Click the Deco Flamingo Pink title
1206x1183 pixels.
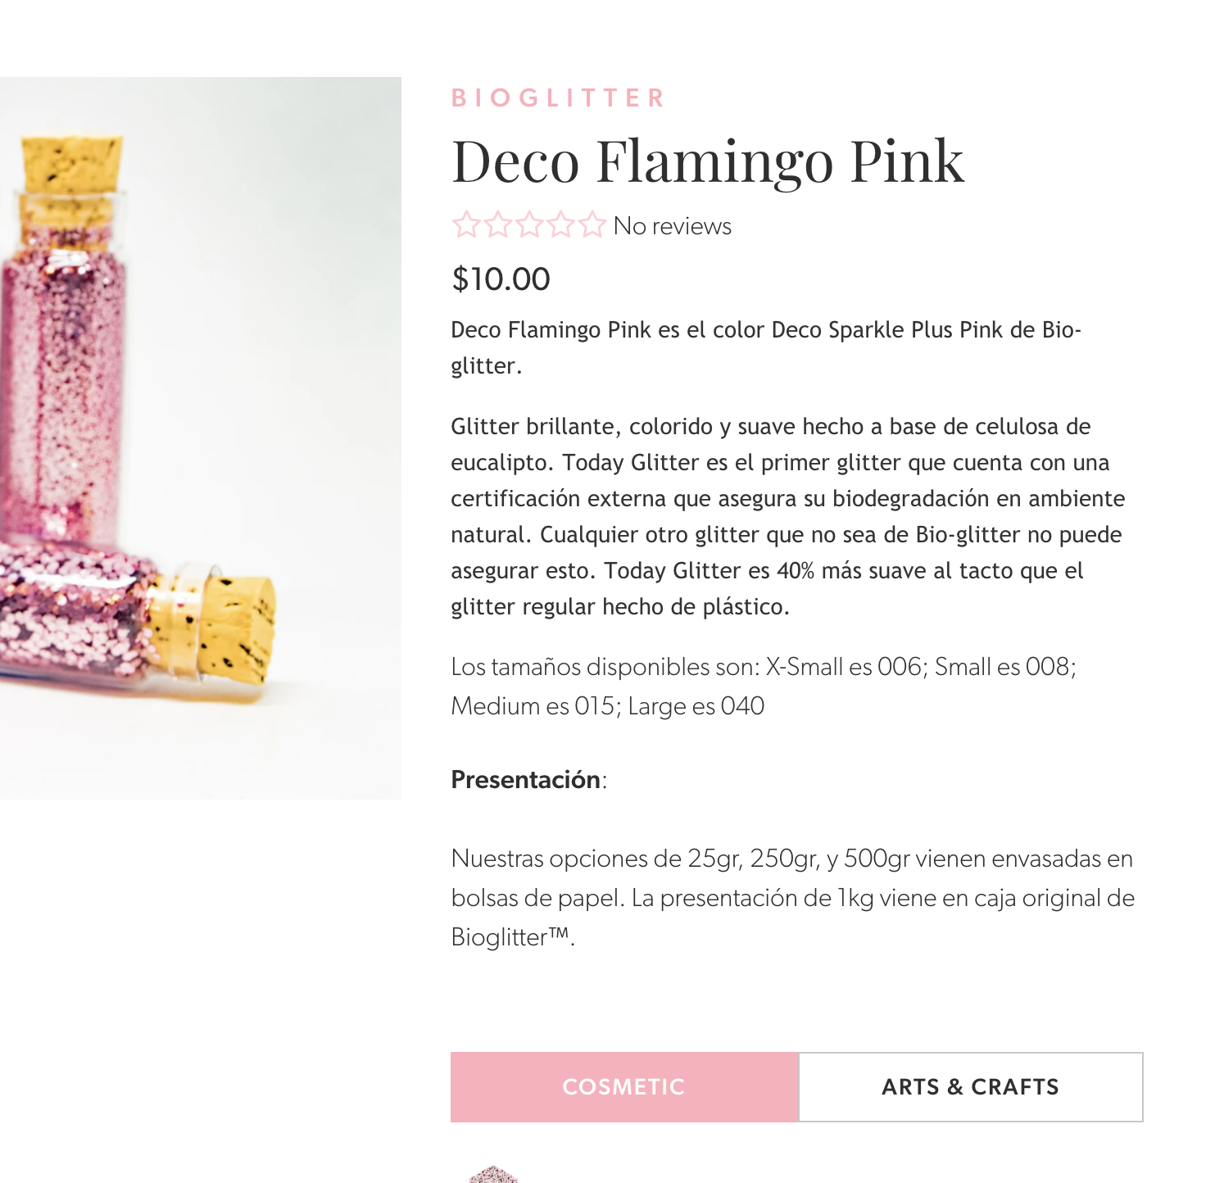pos(708,161)
